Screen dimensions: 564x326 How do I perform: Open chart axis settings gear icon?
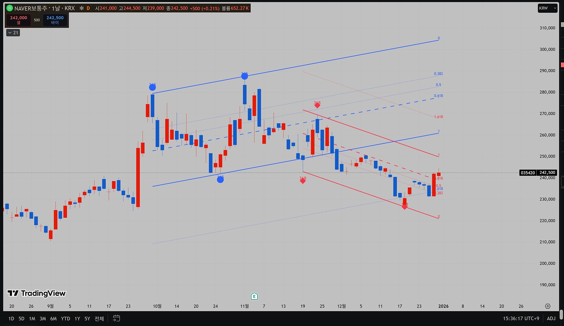pyautogui.click(x=548, y=306)
